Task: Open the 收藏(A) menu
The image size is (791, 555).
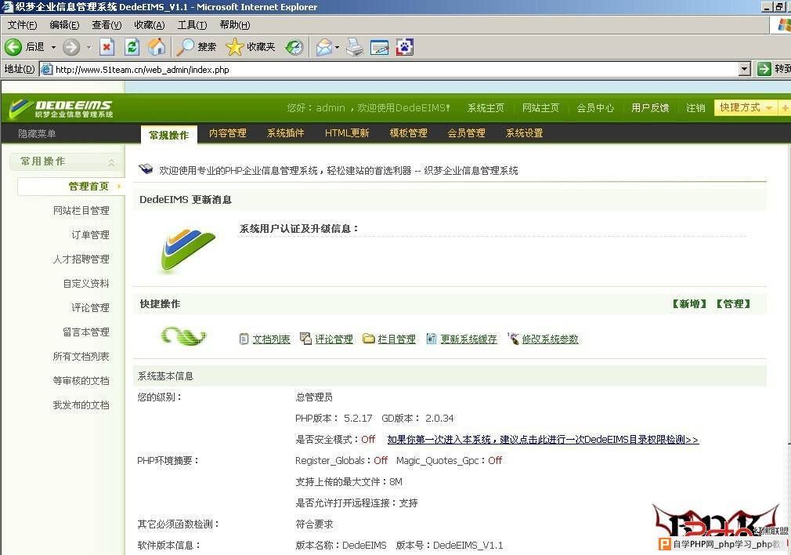Action: 150,25
